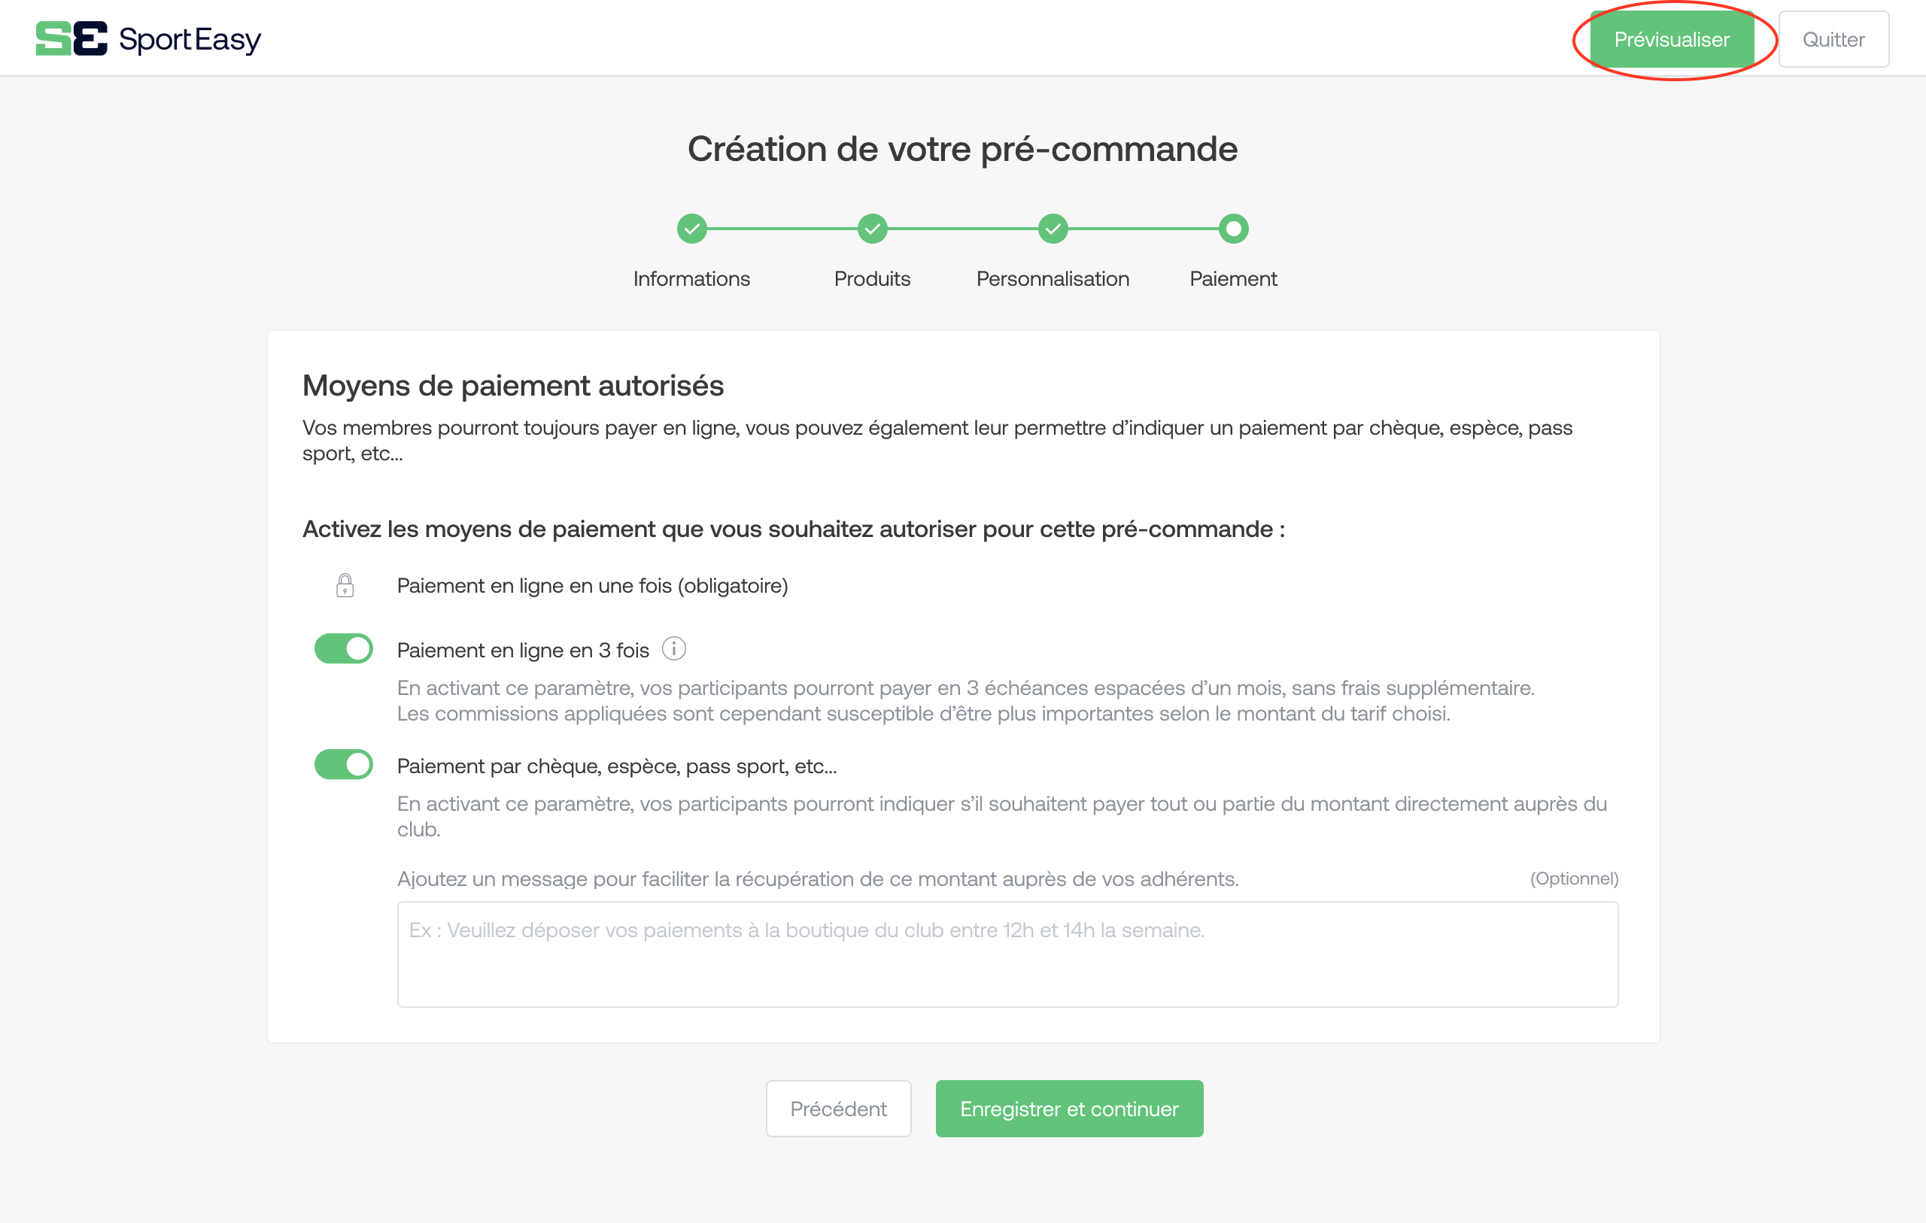Click the Paiement step circle indicator
Image resolution: width=1926 pixels, height=1223 pixels.
pyautogui.click(x=1233, y=229)
